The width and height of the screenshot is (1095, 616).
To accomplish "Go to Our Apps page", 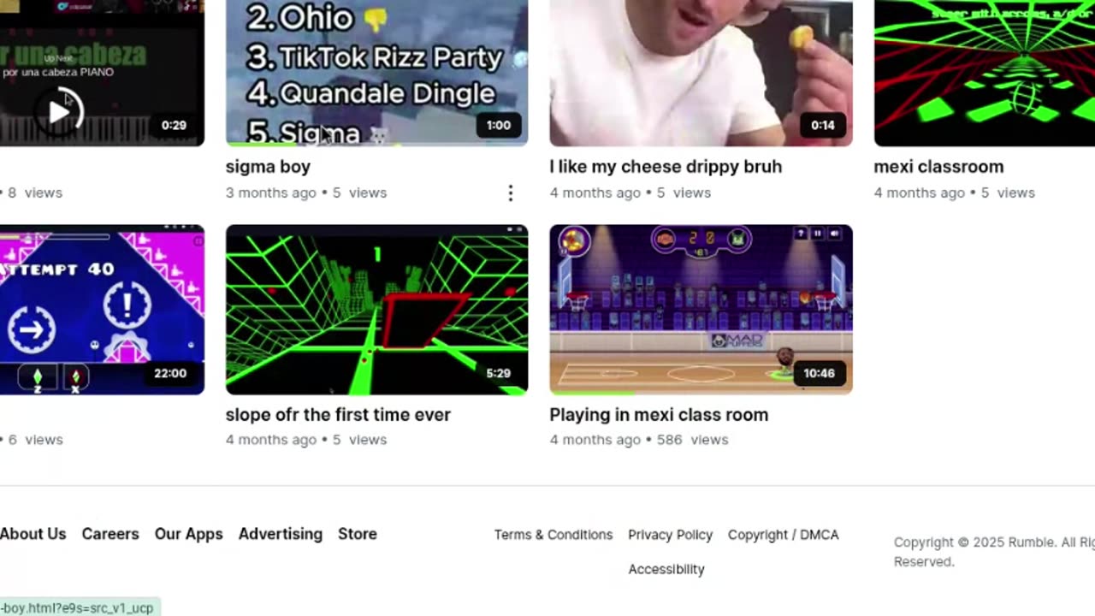I will pos(188,534).
